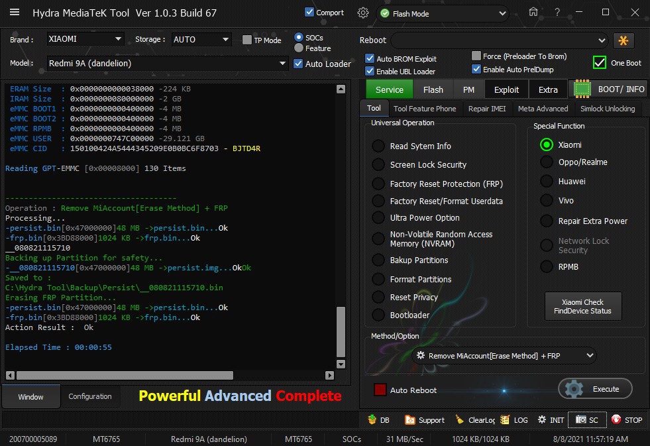Open the help question mark icon

click(557, 13)
